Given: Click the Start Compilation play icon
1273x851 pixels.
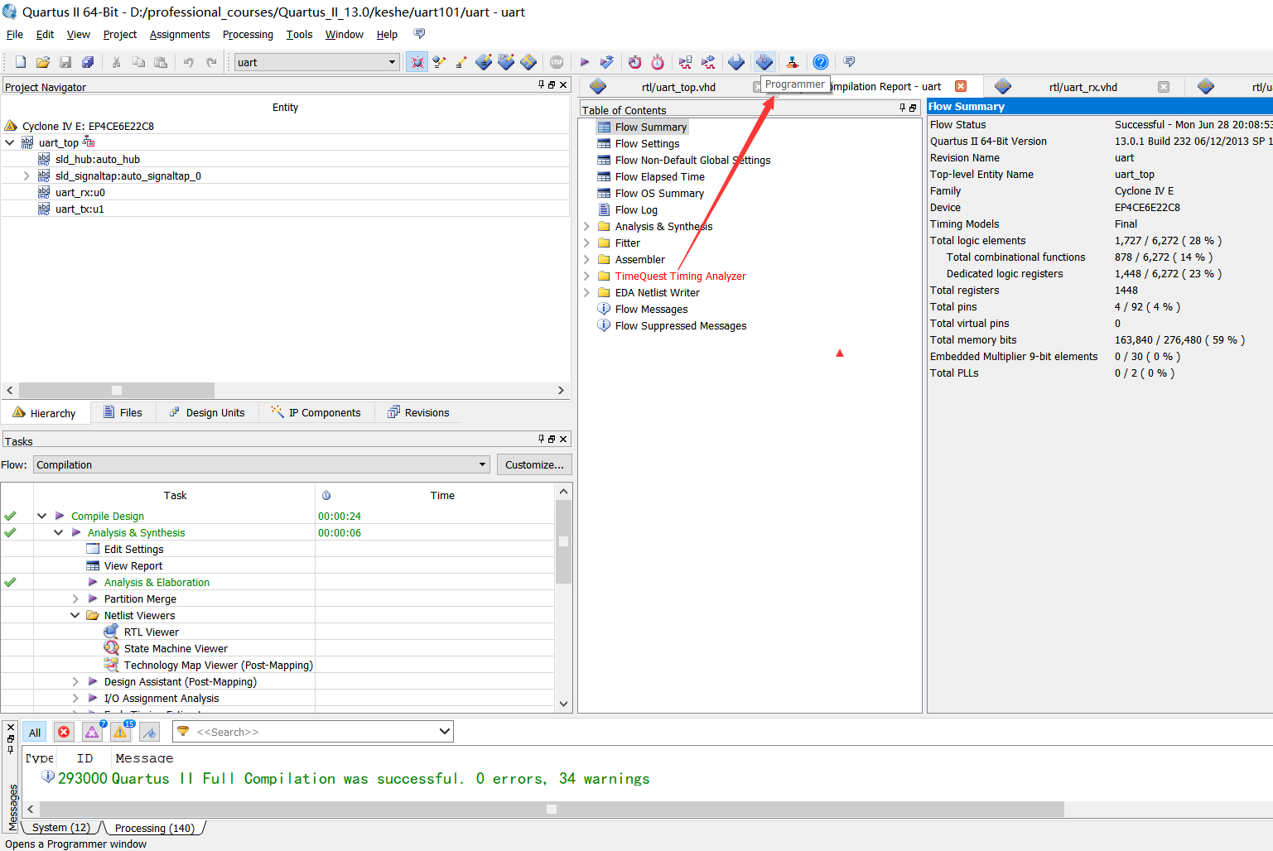Looking at the screenshot, I should tap(585, 62).
